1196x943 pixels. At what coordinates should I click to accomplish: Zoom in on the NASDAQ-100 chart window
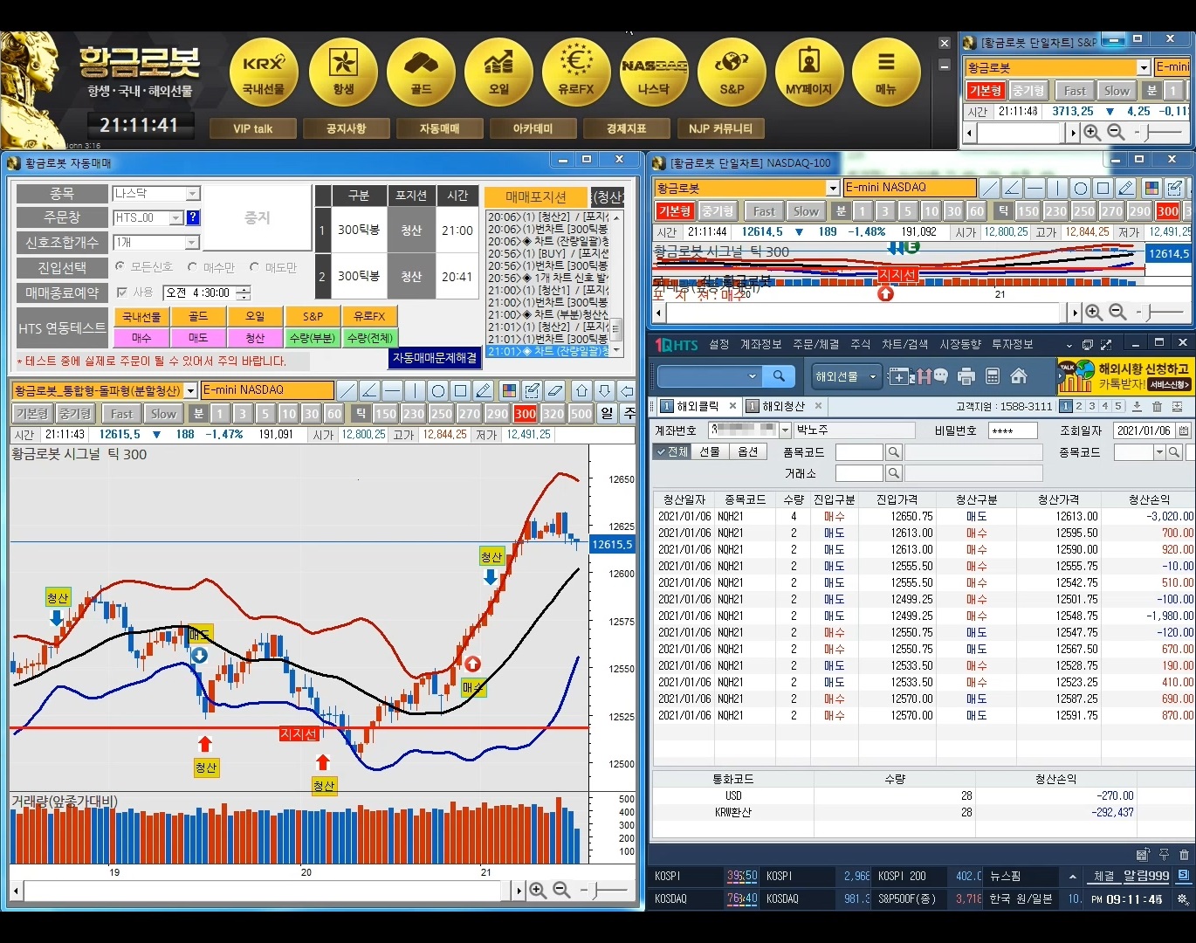click(x=1094, y=312)
